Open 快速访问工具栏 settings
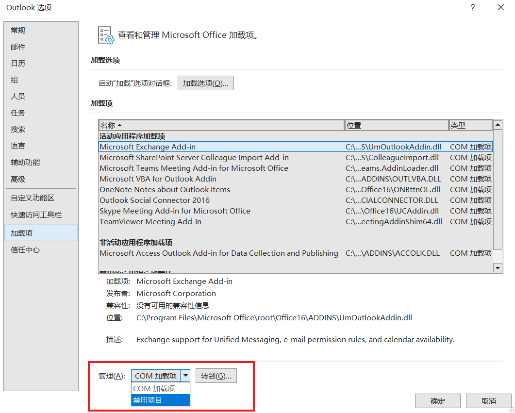The height and width of the screenshot is (413, 515). tap(36, 215)
